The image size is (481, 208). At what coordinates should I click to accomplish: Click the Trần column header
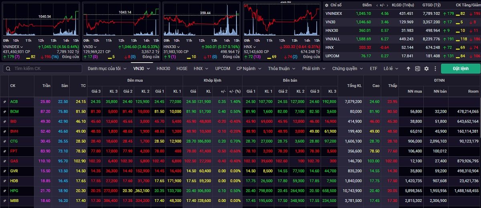46,86
